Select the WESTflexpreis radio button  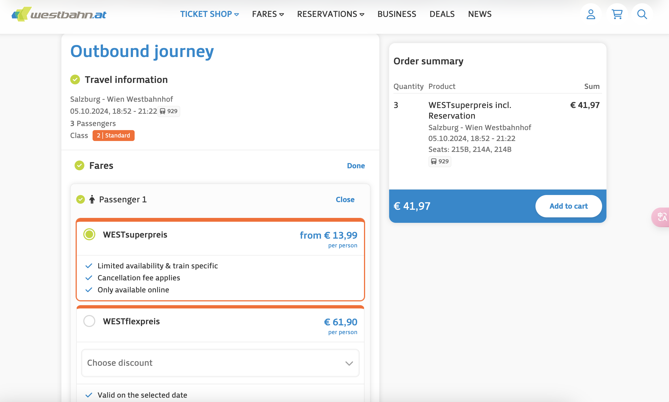pyautogui.click(x=89, y=321)
